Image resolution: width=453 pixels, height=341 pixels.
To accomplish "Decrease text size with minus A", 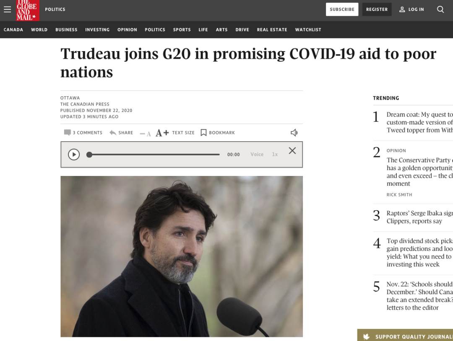I will [x=145, y=133].
